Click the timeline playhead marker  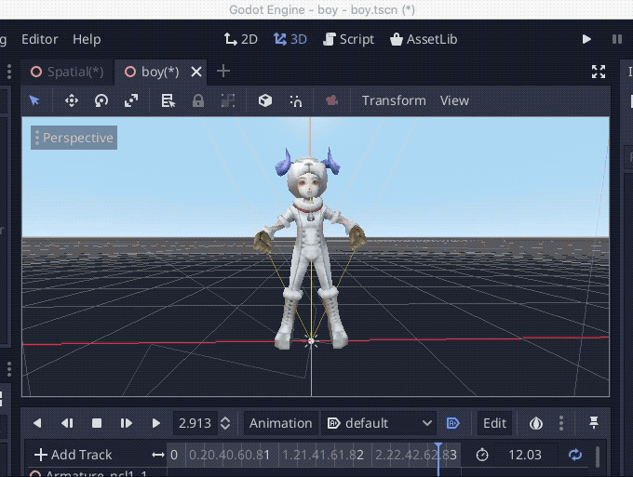coord(438,446)
